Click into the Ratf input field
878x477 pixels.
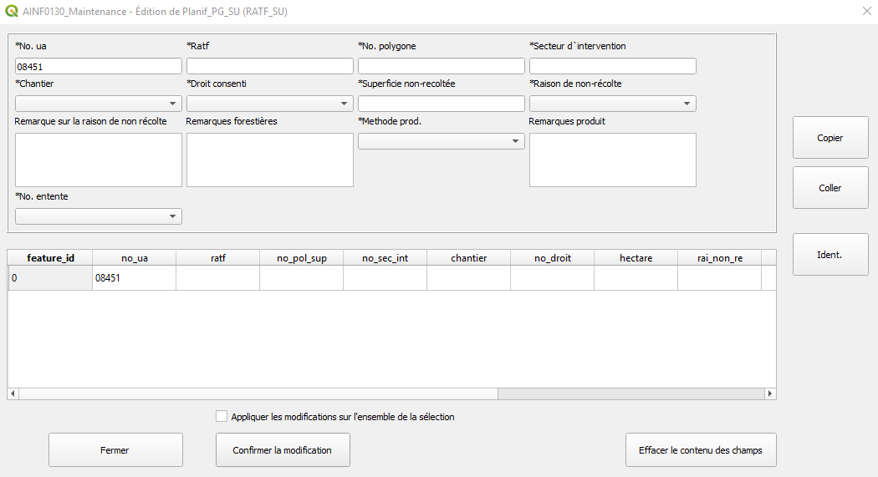[x=270, y=67]
